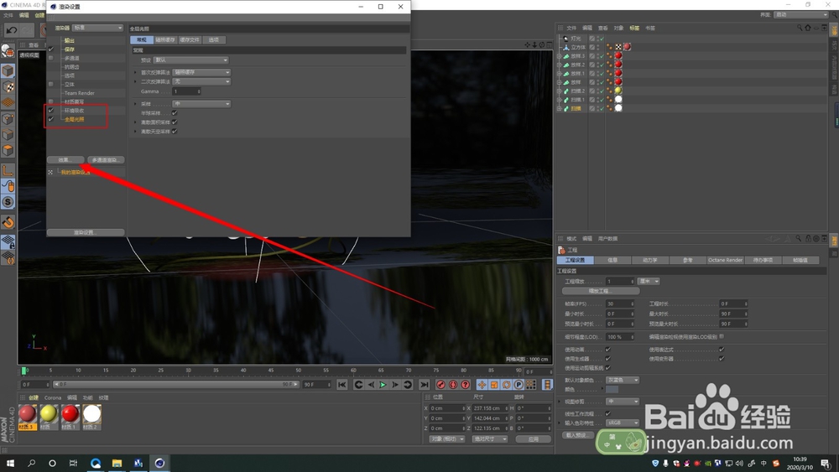This screenshot has height=472, width=839.
Task: Toggle the 多通道 checkbox in render settings
Action: [x=51, y=58]
